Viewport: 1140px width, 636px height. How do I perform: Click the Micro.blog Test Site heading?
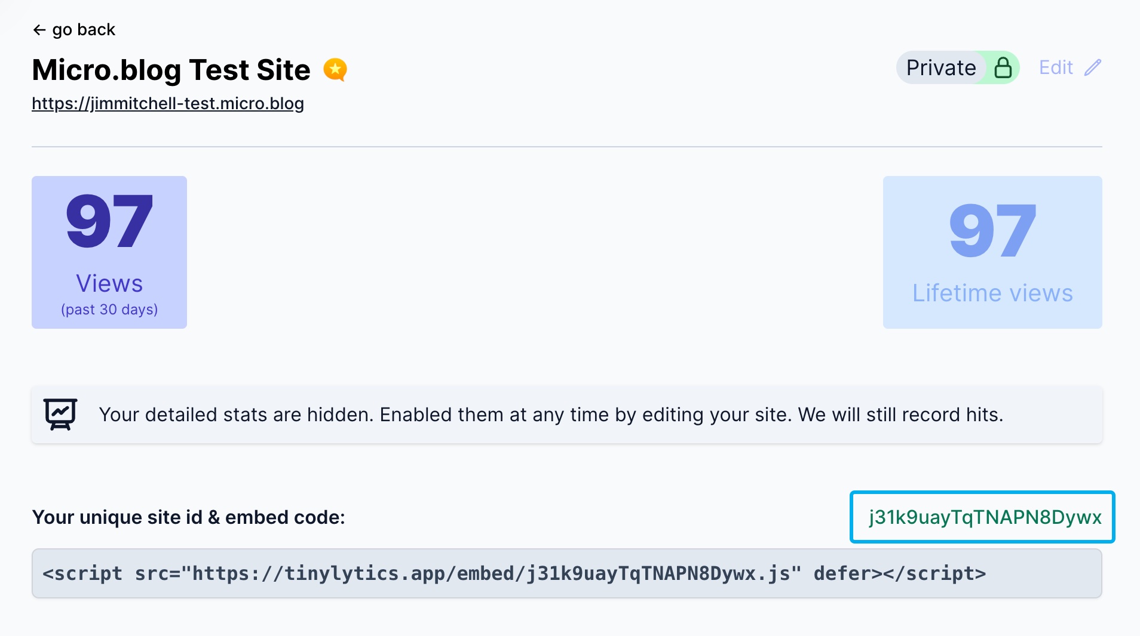coord(171,70)
